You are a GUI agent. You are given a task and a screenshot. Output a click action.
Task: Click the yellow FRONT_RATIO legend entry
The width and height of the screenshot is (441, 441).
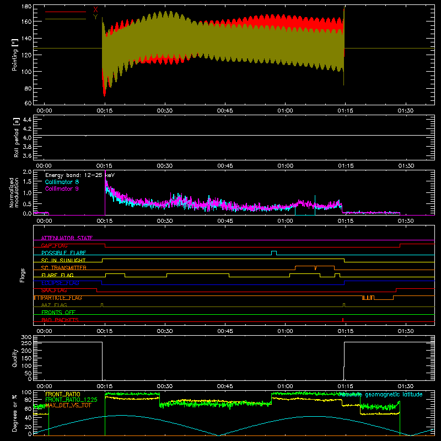point(63,394)
